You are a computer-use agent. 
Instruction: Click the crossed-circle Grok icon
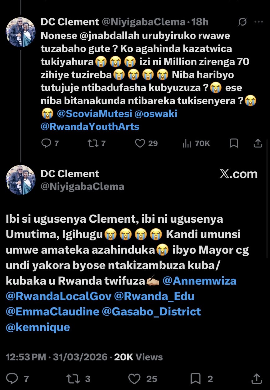[x=242, y=22]
